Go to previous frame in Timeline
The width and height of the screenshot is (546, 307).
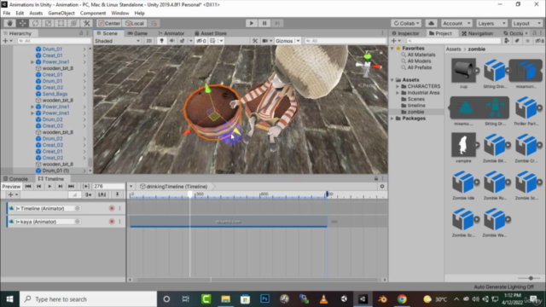tap(39, 187)
